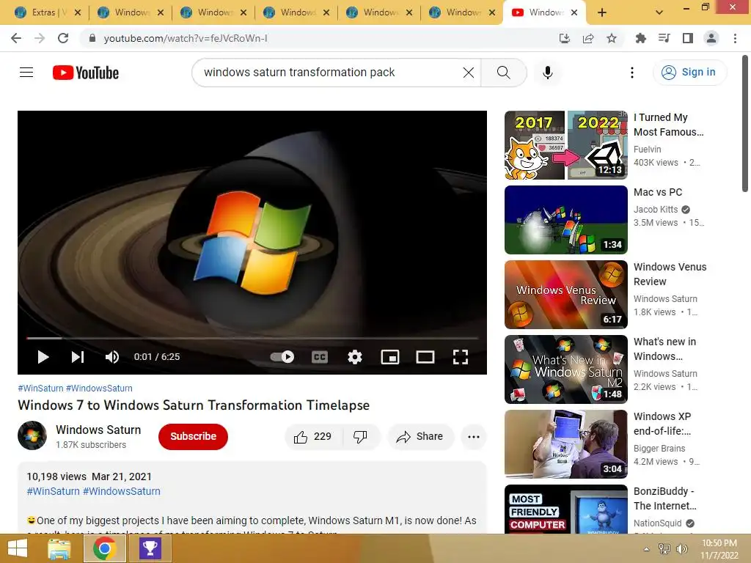
Task: Enable miniplayer mode
Action: click(x=390, y=357)
